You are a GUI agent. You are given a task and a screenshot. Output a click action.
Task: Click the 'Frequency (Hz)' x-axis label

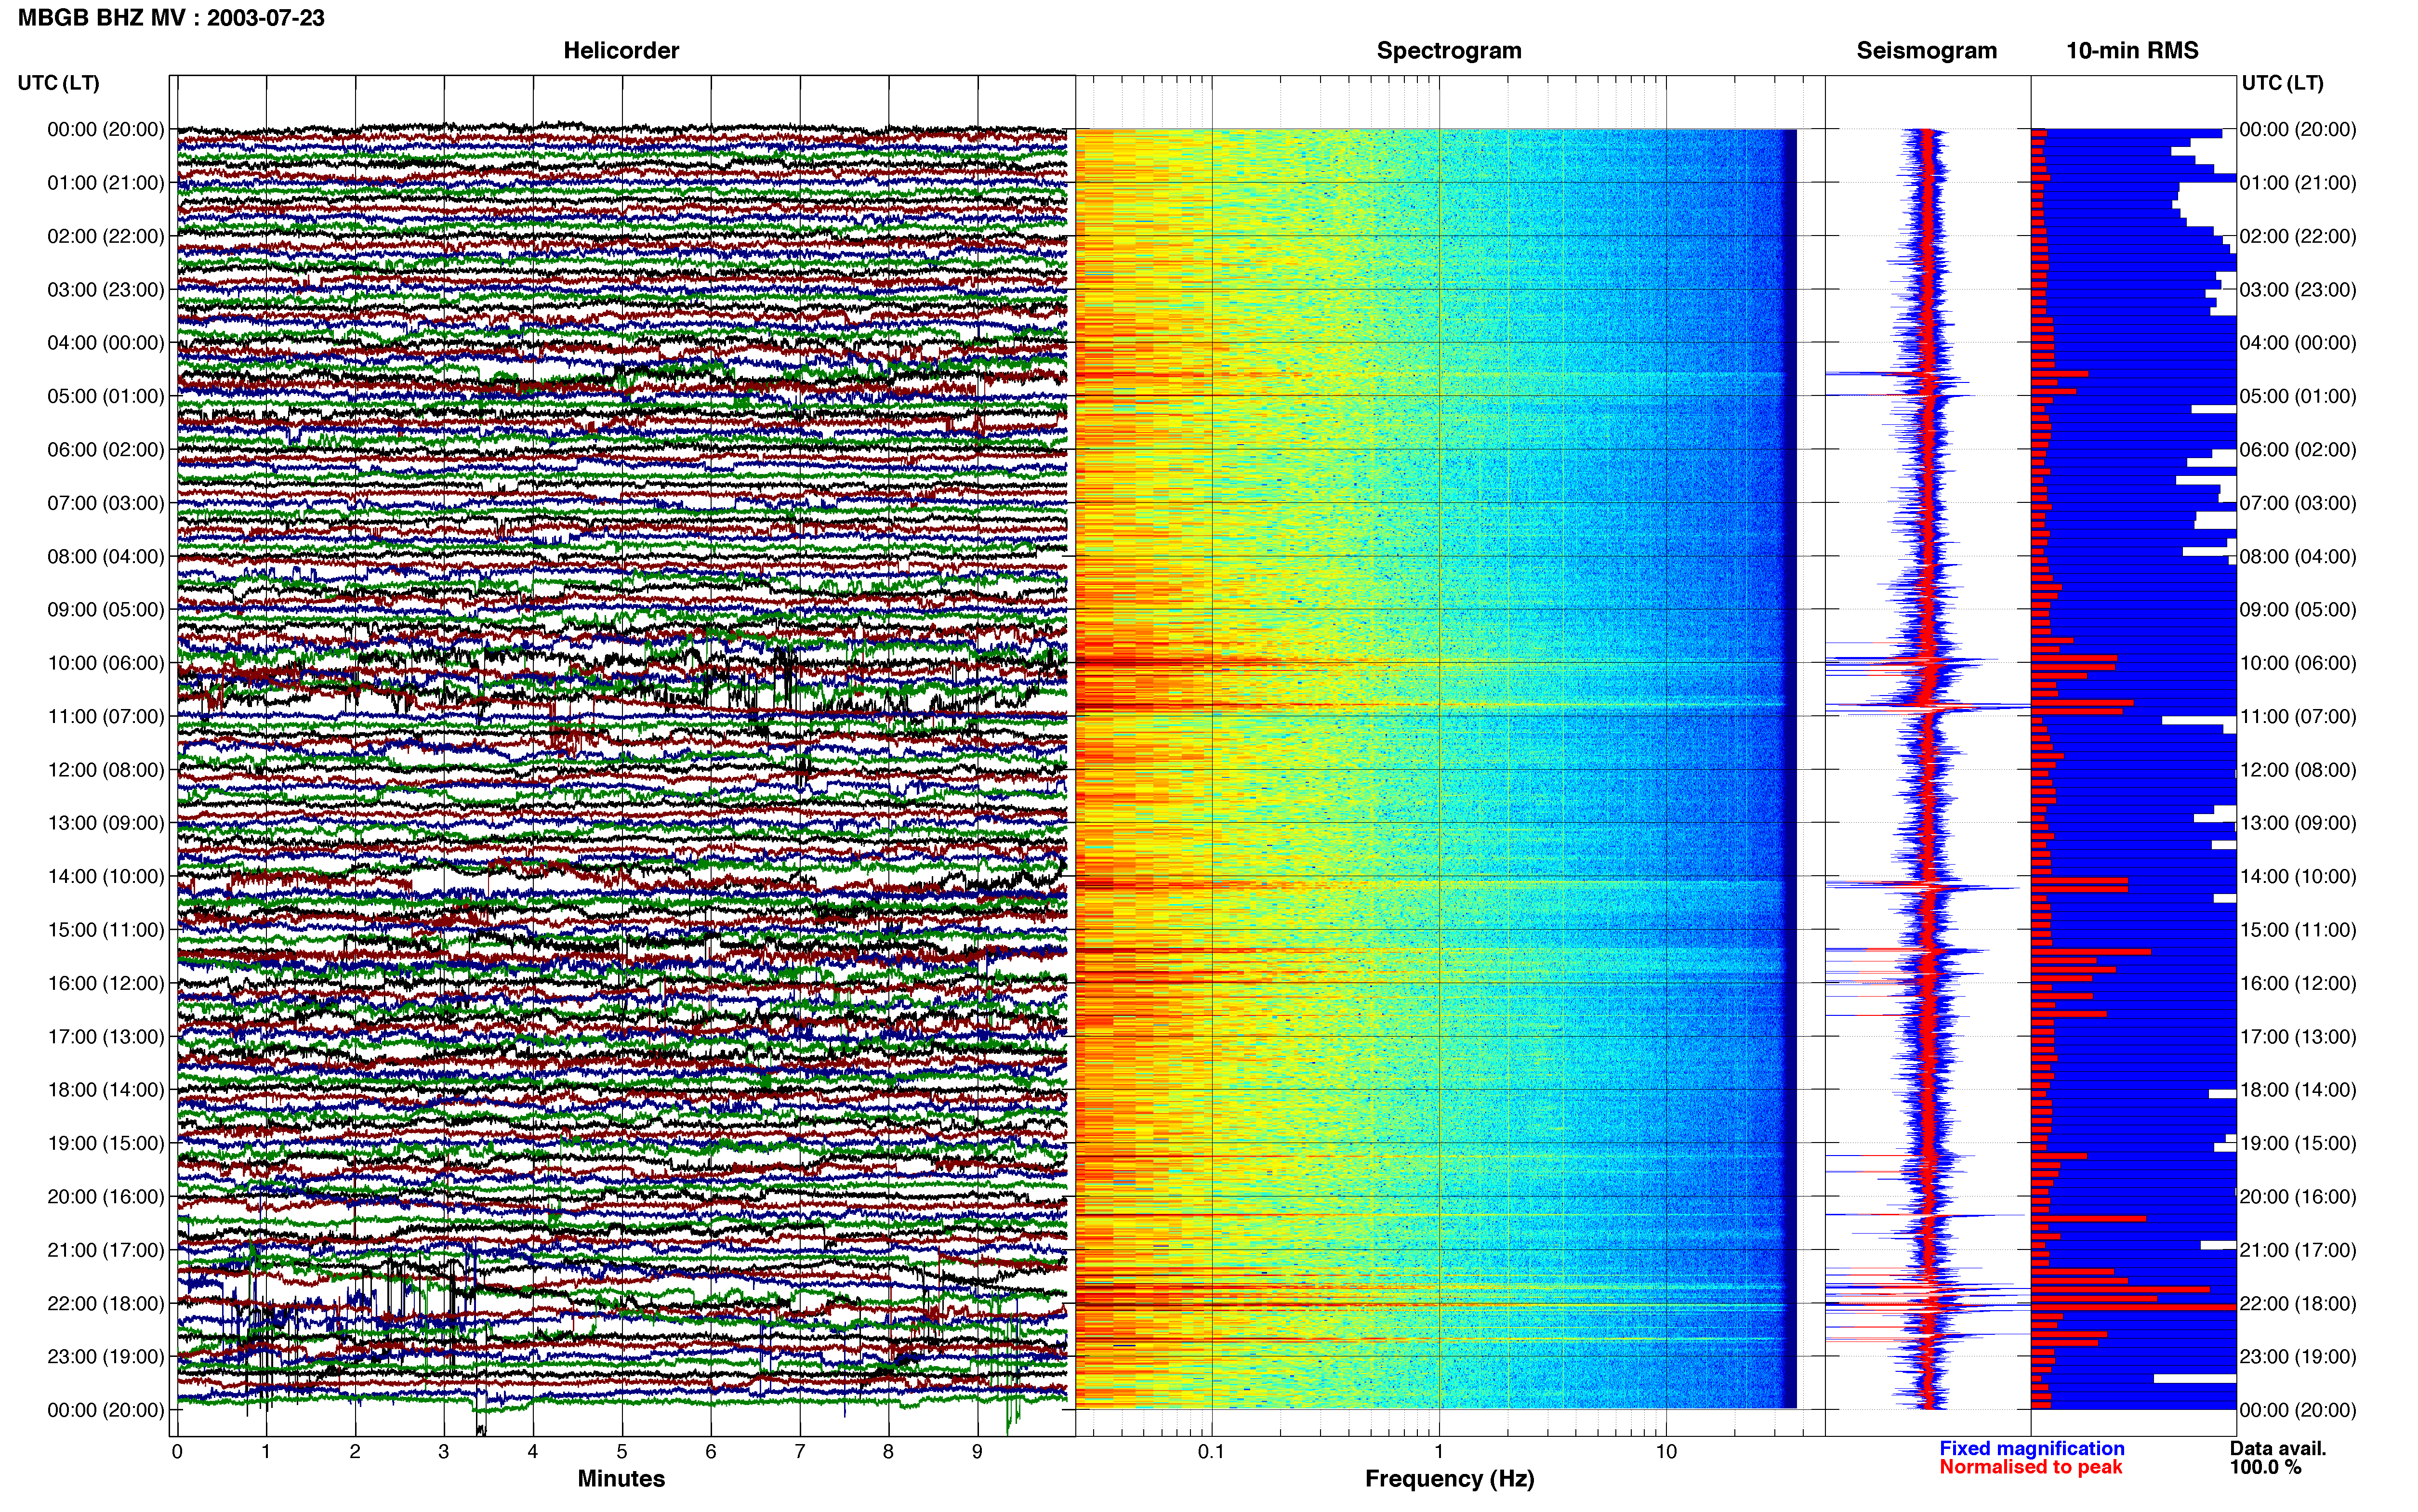point(1449,1479)
